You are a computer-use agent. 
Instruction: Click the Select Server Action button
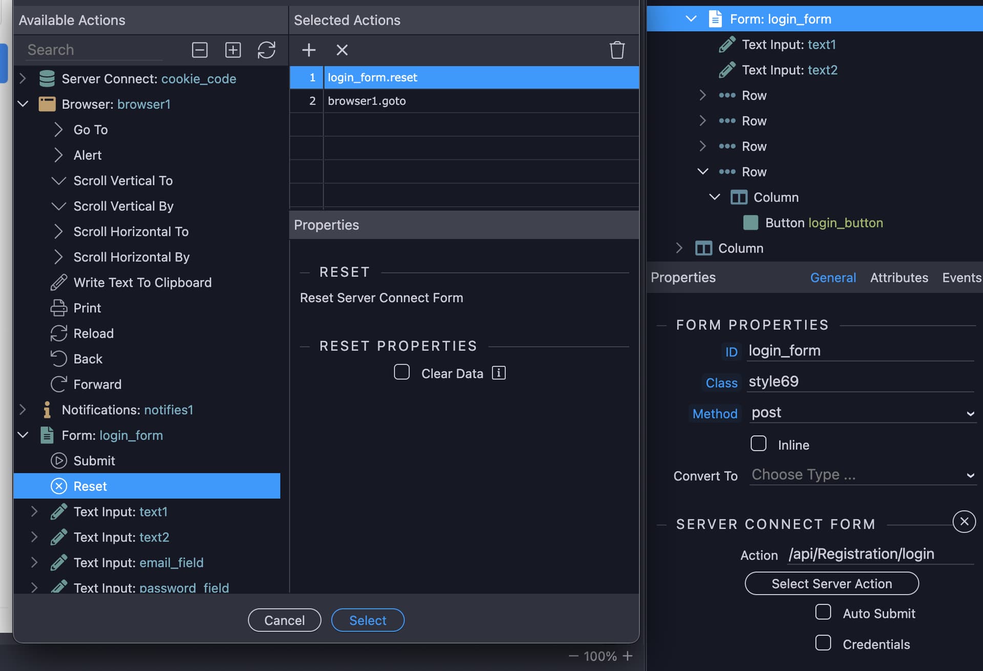tap(831, 583)
